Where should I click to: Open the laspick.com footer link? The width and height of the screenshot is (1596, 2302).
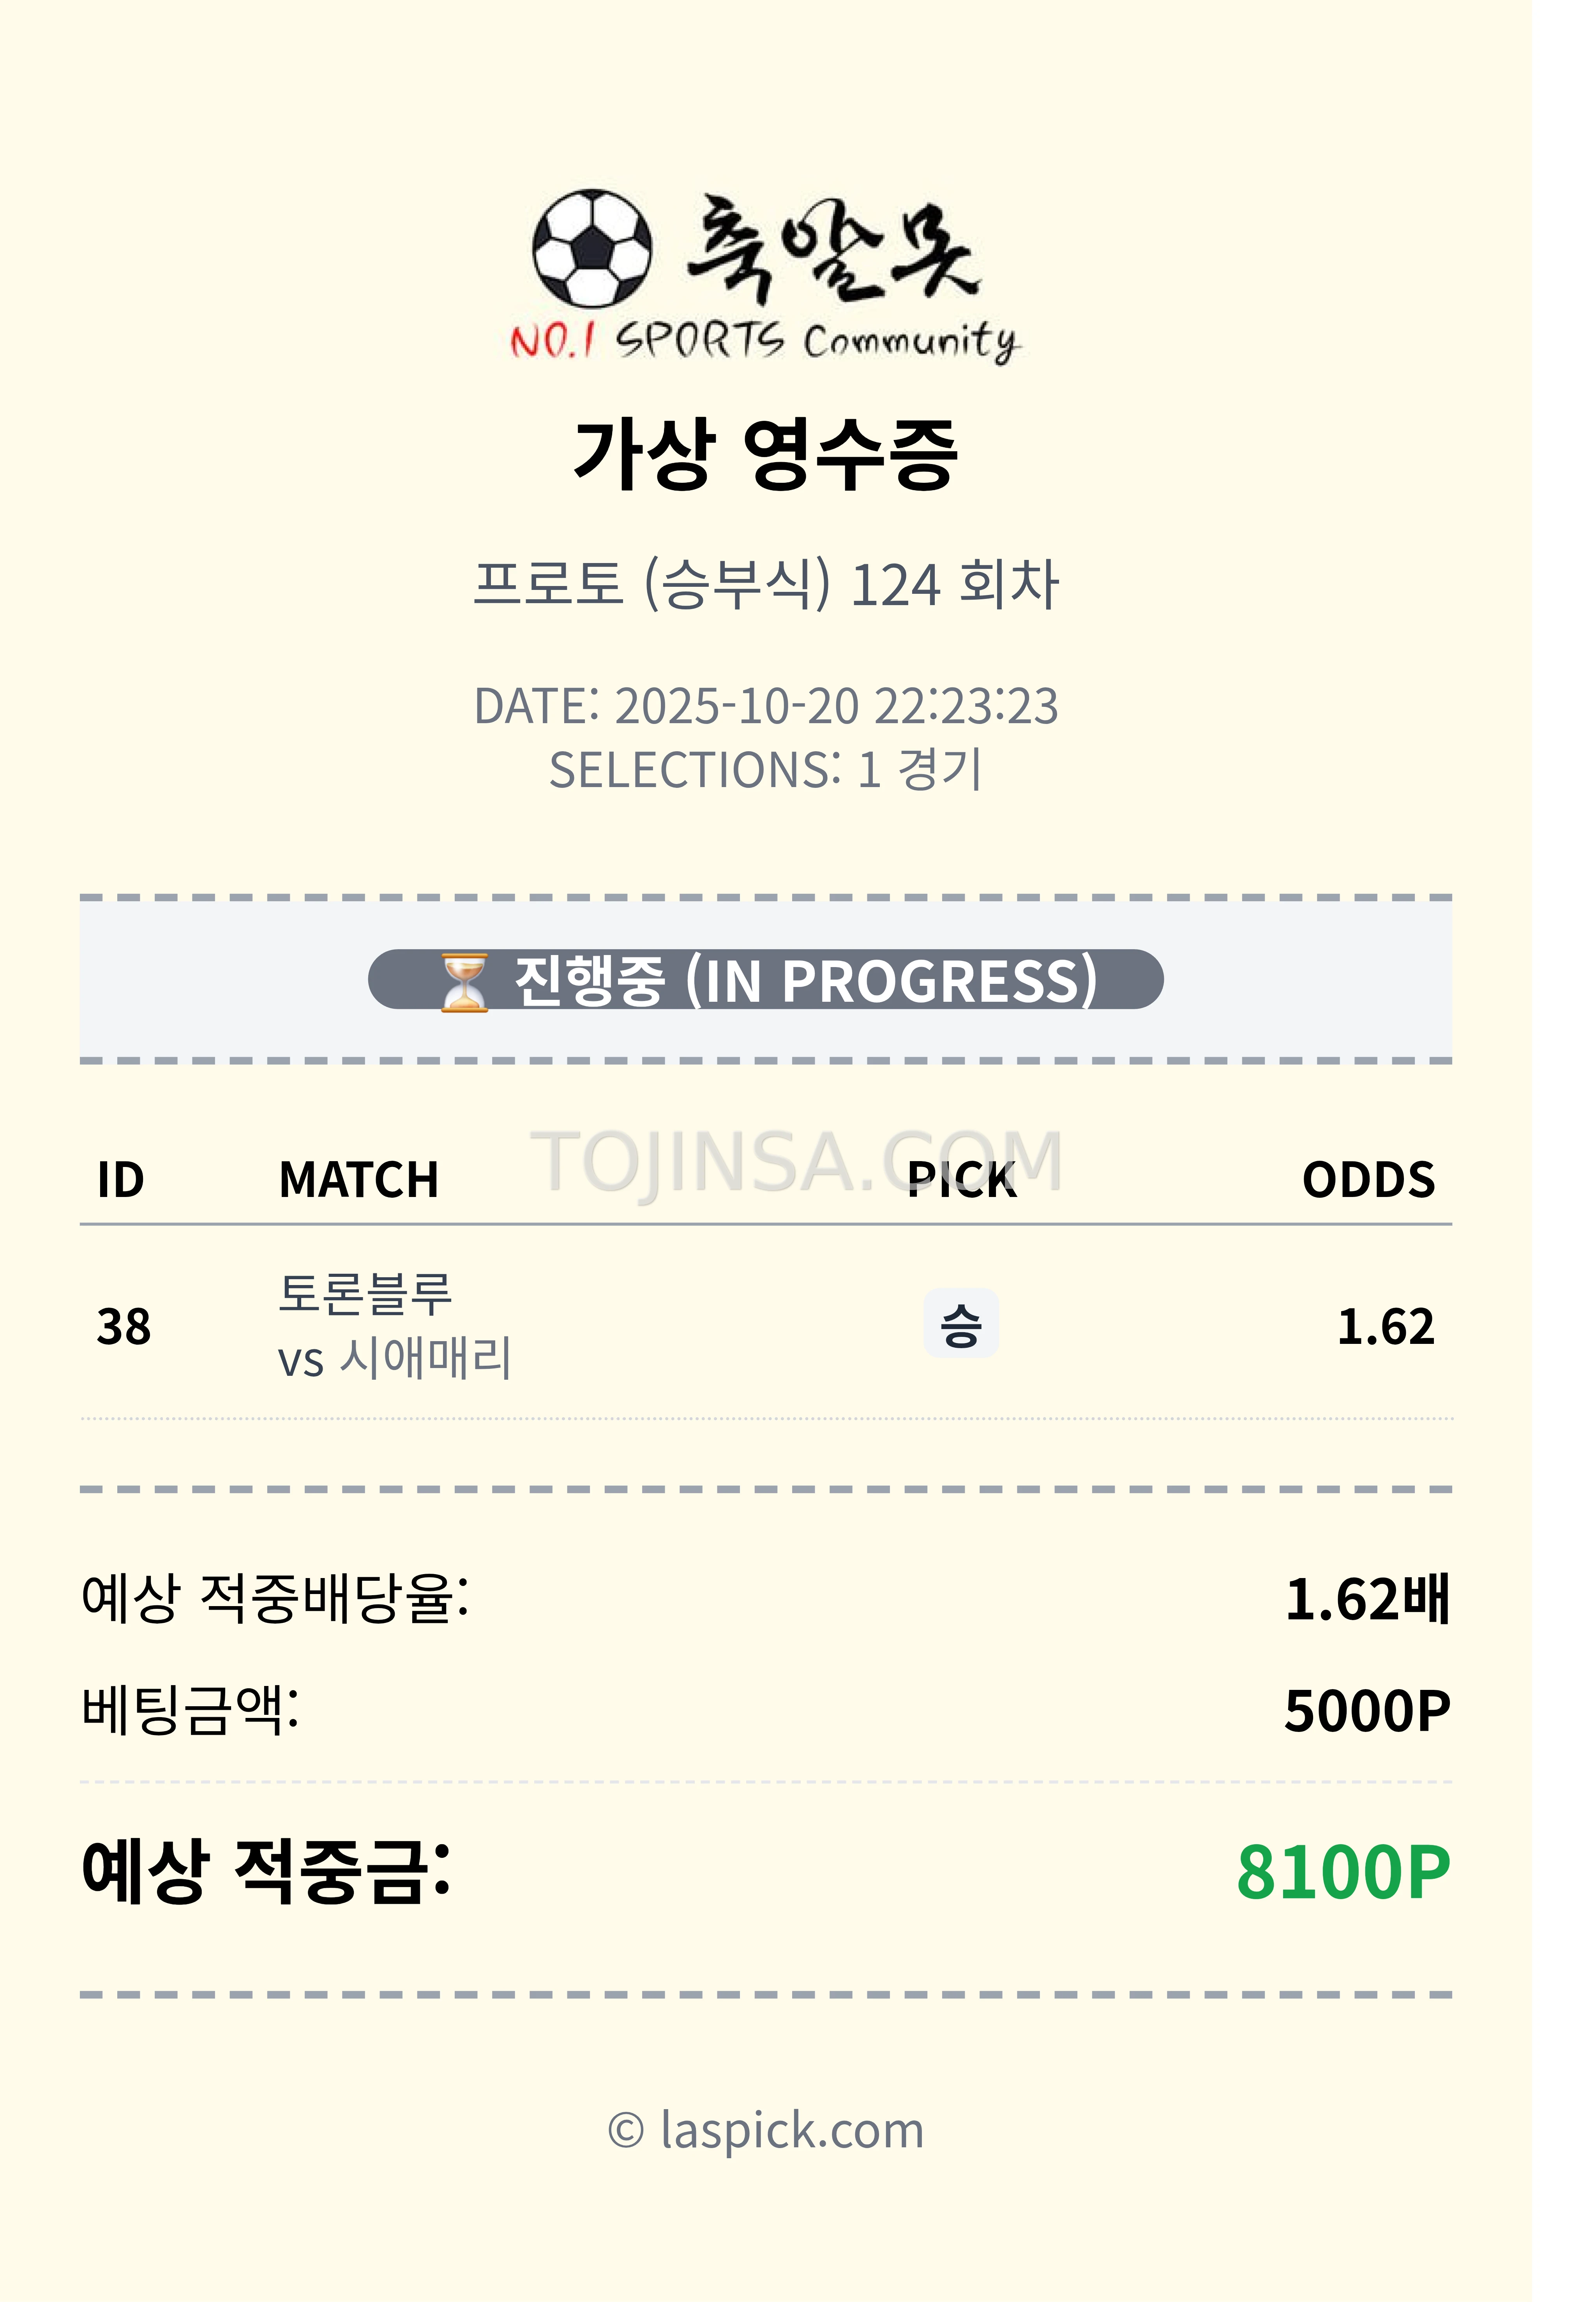coord(766,2130)
